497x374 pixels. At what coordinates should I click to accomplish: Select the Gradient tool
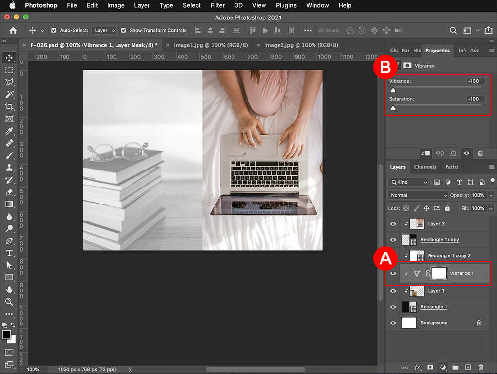pyautogui.click(x=9, y=204)
